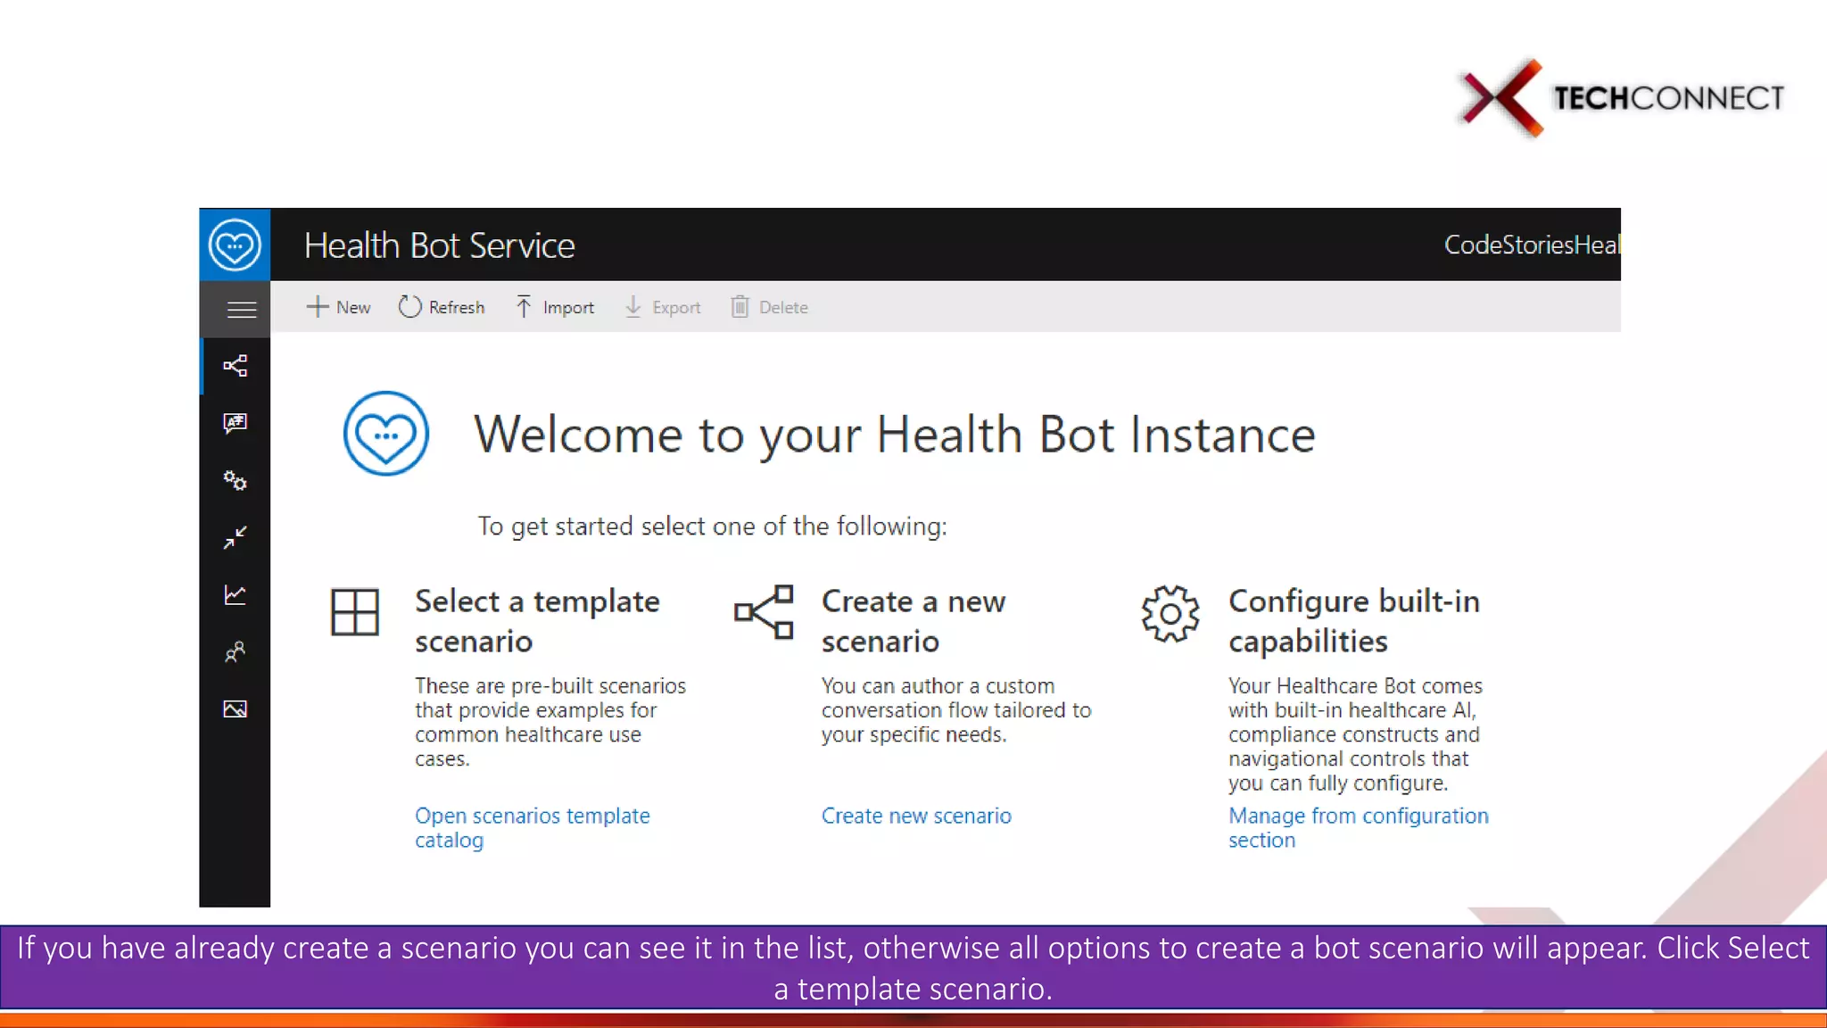
Task: Open the Analytics chart sidebar icon
Action: (x=236, y=594)
